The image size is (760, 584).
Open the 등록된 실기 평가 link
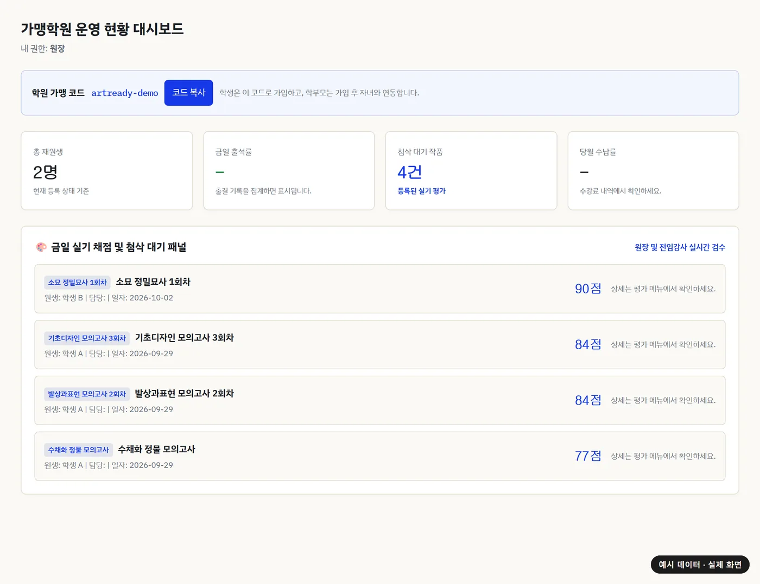tap(421, 191)
